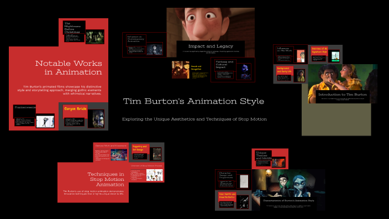
Task: Select the Unique Themes and Motifs image
Action: click(x=278, y=163)
